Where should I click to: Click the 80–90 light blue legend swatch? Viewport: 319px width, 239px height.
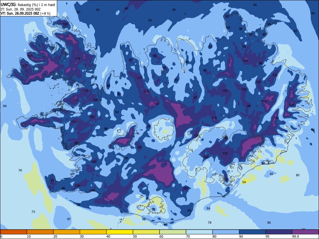[x=226, y=232]
